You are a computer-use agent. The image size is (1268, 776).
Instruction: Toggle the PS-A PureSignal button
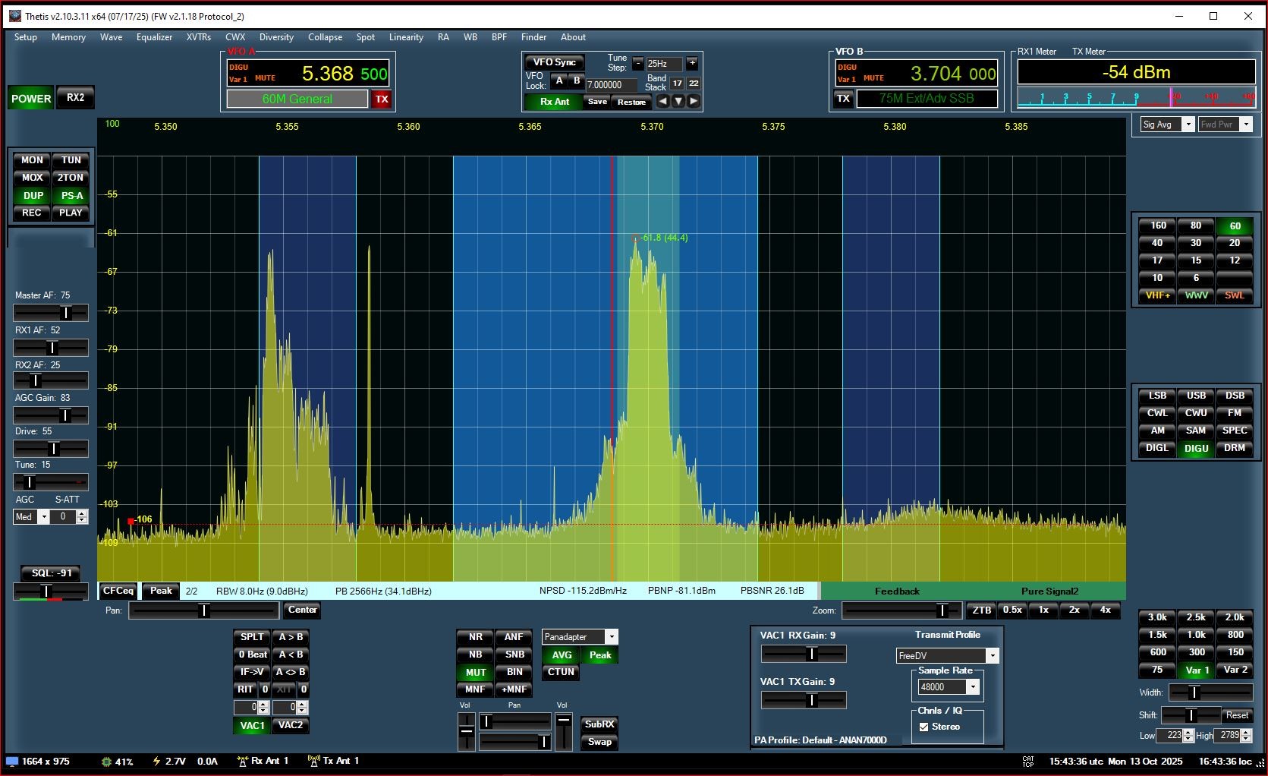71,195
